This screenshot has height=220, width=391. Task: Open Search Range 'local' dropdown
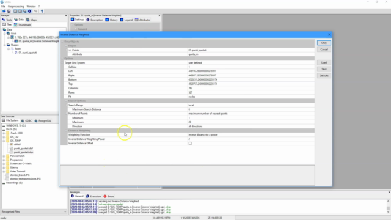pos(251,105)
